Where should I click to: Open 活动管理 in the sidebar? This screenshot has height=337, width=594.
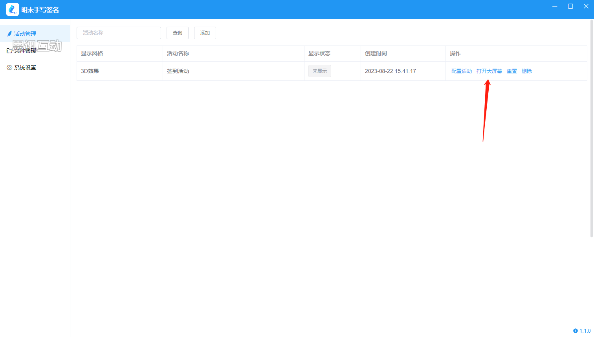35,34
